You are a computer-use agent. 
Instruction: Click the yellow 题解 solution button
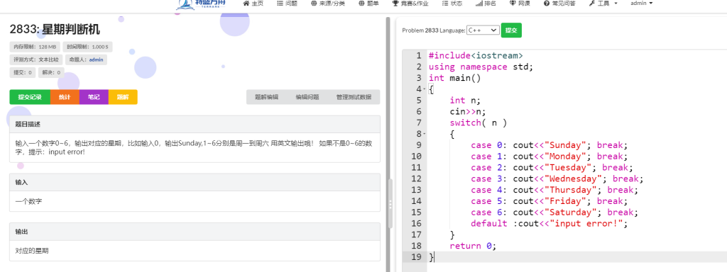tap(123, 97)
